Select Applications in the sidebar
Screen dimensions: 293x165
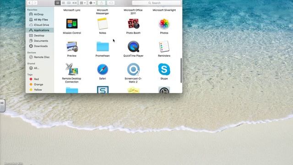(x=40, y=30)
